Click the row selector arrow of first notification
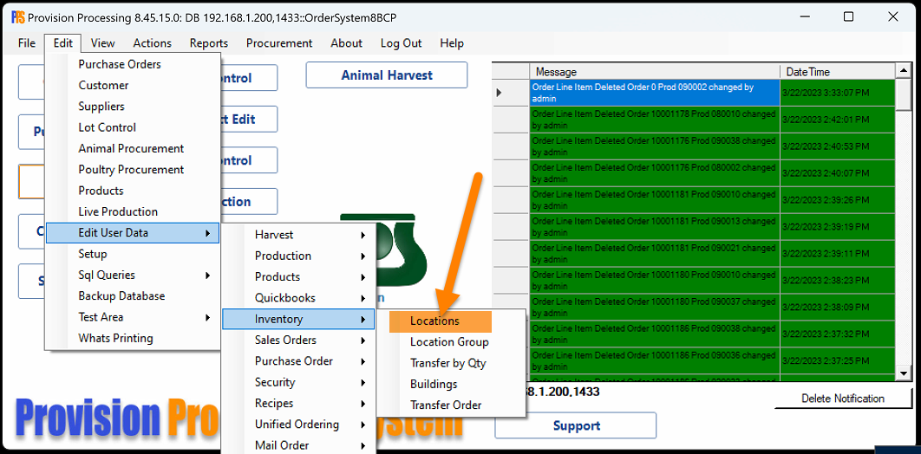This screenshot has height=454, width=921. [x=511, y=93]
